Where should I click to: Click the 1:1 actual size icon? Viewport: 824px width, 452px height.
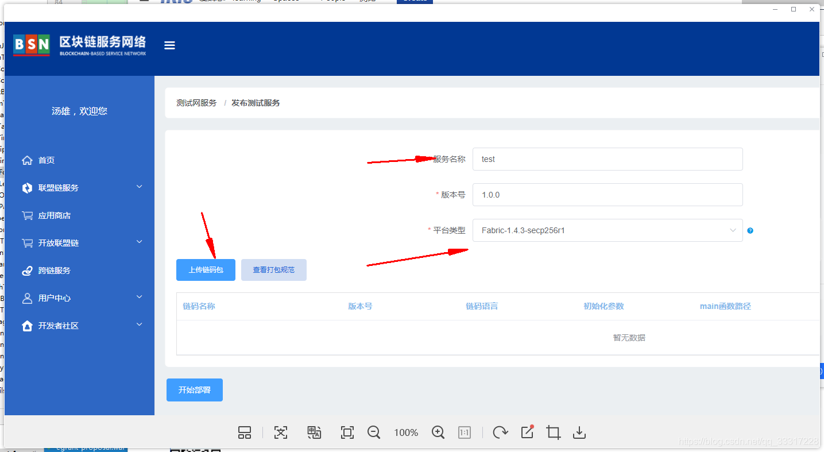[x=465, y=432]
